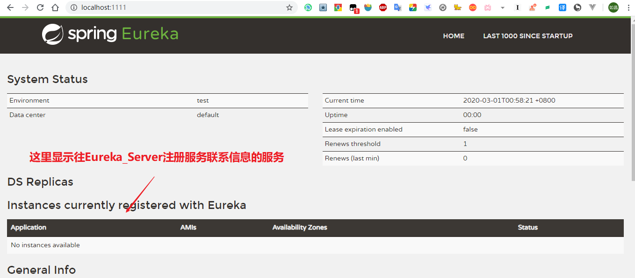Select the Lease expiration enabled label

point(364,129)
